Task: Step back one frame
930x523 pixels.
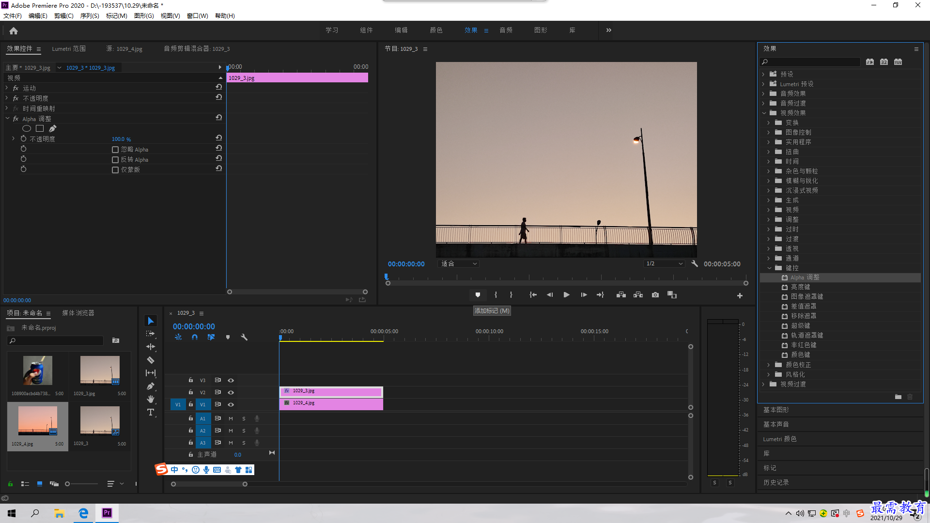Action: [x=550, y=295]
